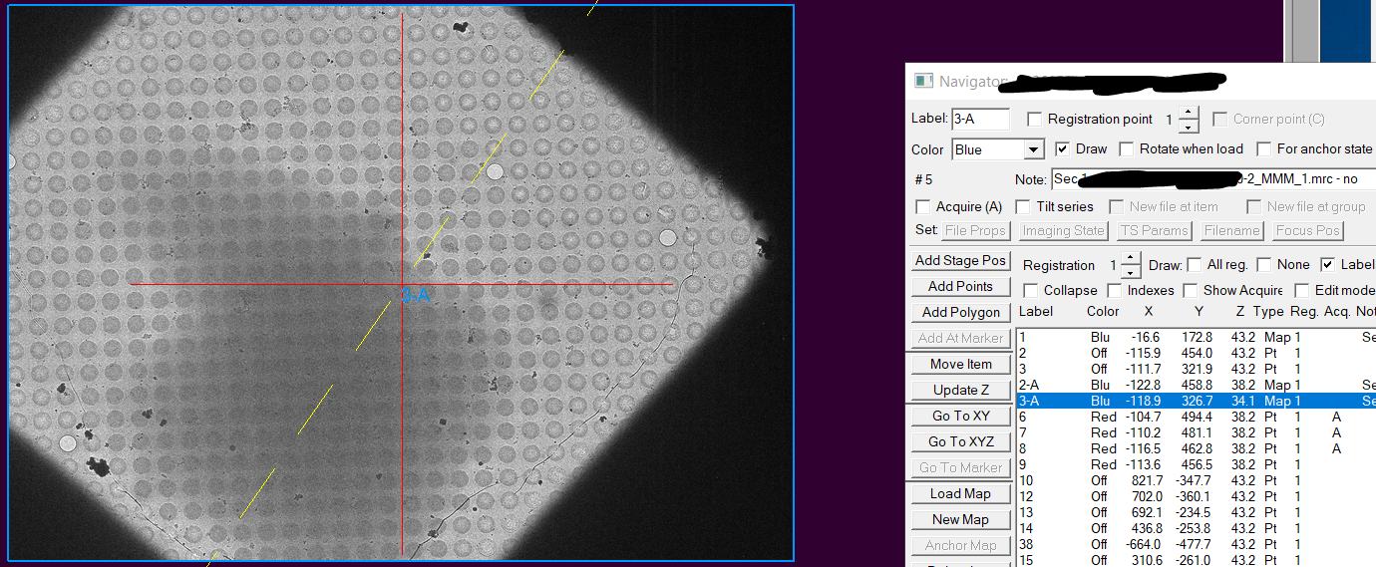Toggle Draw All reg. checkbox

1195,265
